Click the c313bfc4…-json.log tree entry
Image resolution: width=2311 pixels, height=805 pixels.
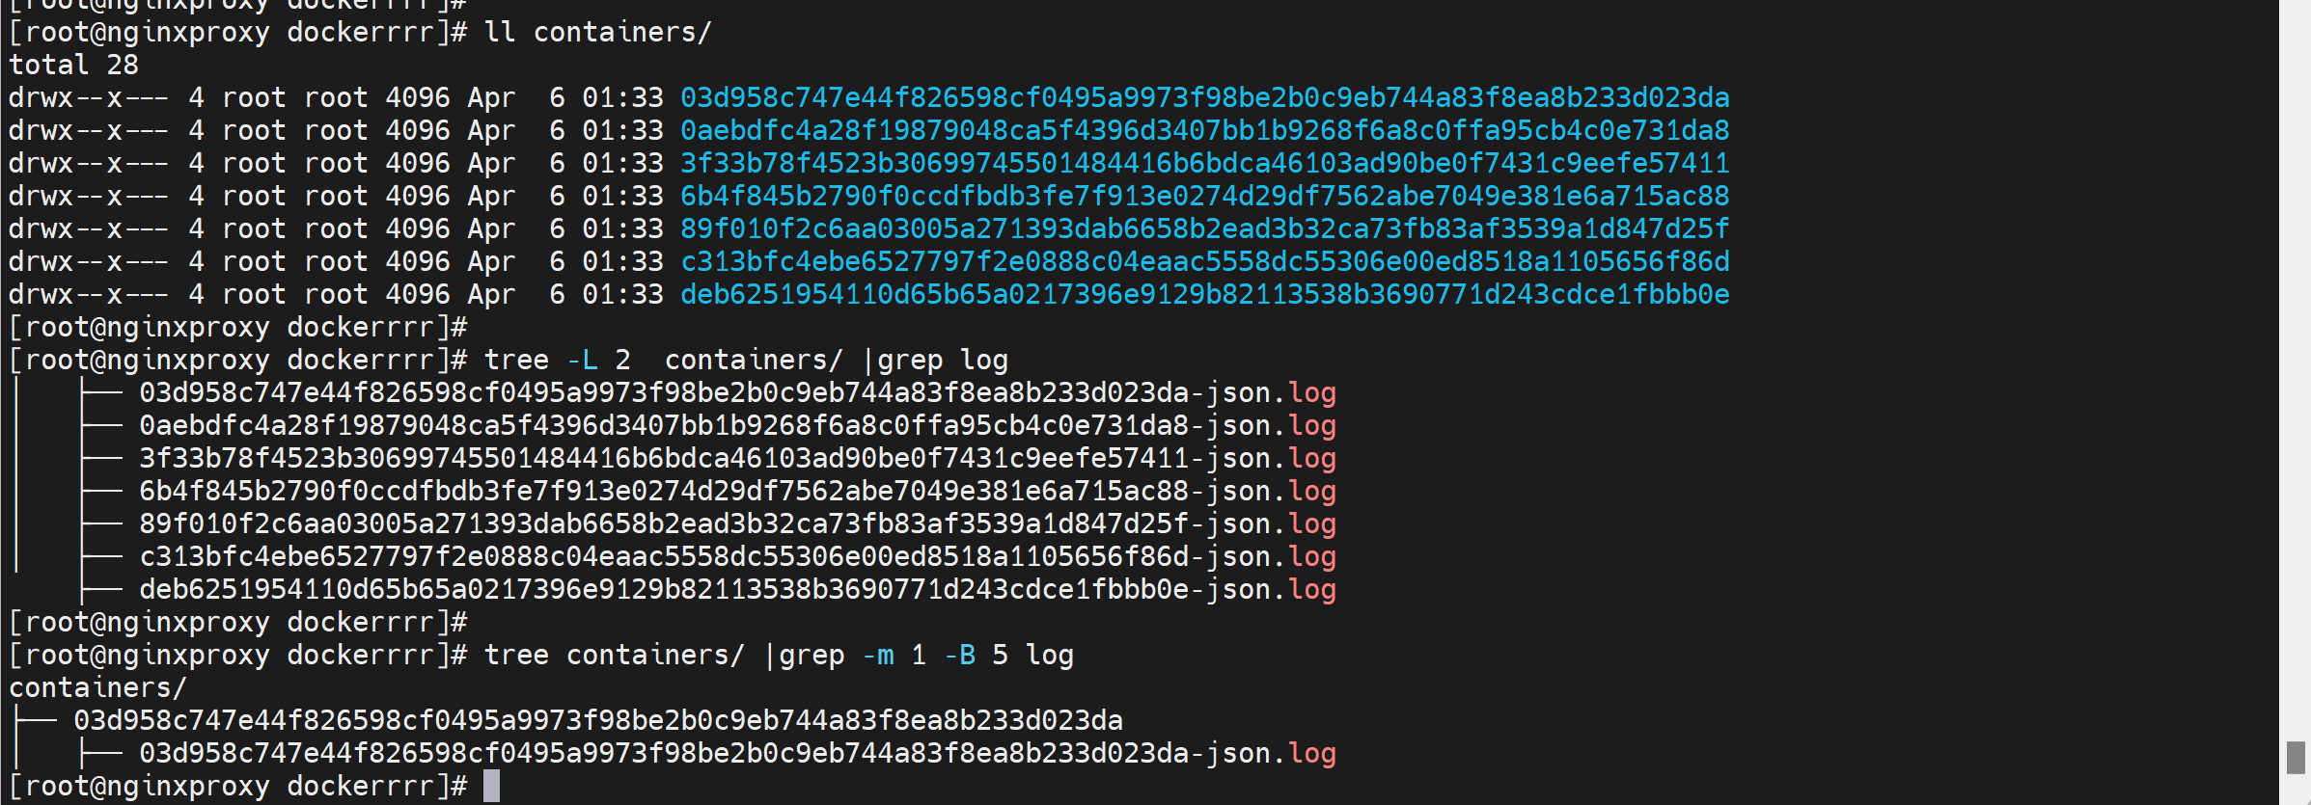click(x=737, y=556)
